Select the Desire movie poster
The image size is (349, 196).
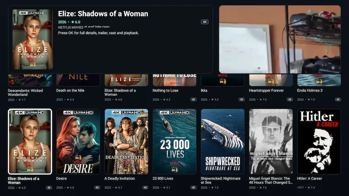point(78,142)
